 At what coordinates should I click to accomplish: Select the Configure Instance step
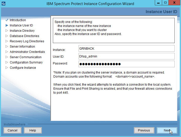pos(23,68)
